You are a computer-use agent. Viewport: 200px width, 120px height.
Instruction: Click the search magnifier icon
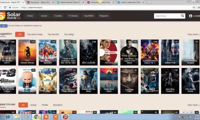pyautogui.click(x=183, y=16)
